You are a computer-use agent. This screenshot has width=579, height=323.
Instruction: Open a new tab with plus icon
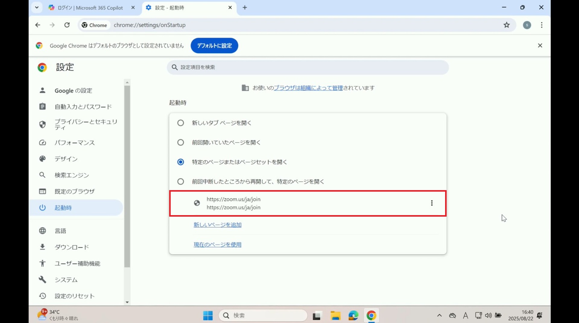click(245, 8)
